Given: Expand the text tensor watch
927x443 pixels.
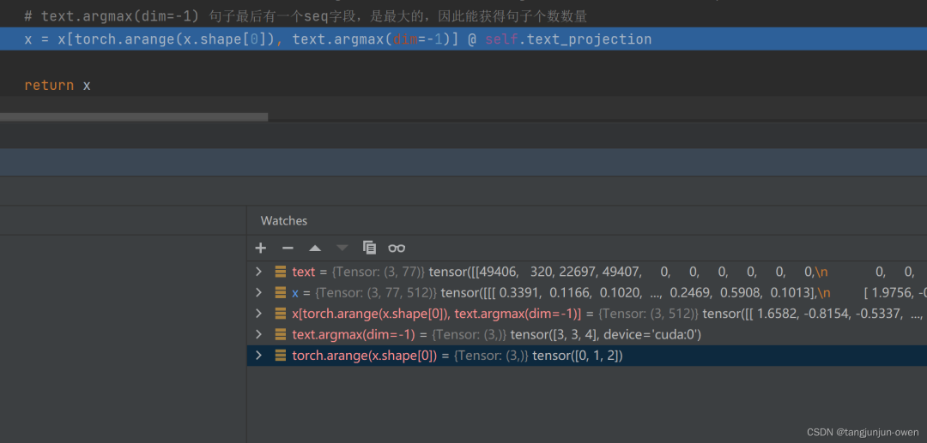Looking at the screenshot, I should point(258,272).
